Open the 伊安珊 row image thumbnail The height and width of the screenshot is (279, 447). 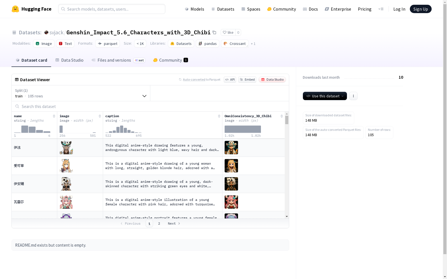pyautogui.click(x=66, y=184)
